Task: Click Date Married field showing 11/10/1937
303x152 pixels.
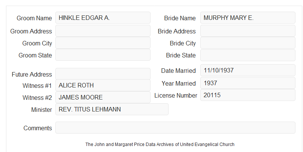Action: coord(248,70)
